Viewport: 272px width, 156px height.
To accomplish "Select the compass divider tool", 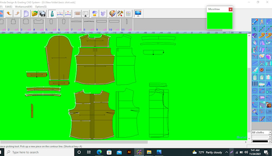I will (x=262, y=22).
